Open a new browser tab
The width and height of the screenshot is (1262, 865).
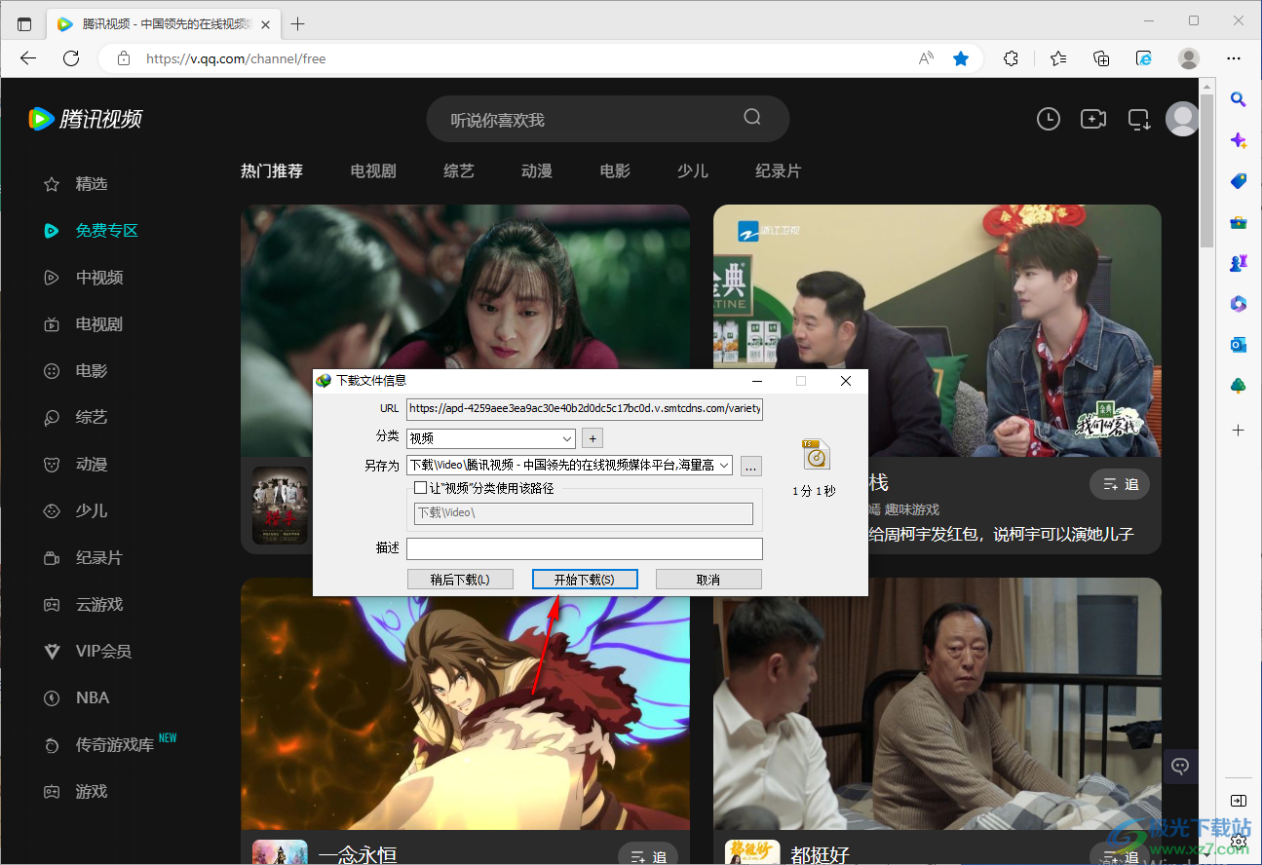[298, 24]
